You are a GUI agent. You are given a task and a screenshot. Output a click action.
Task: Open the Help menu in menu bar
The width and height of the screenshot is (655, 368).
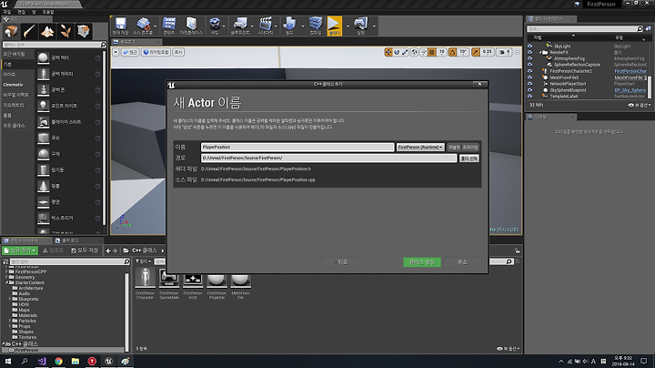point(48,12)
